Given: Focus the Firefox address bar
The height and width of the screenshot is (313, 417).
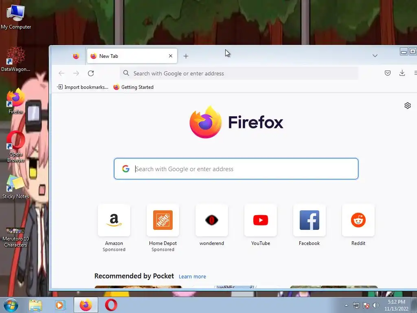Looking at the screenshot, I should click(239, 73).
